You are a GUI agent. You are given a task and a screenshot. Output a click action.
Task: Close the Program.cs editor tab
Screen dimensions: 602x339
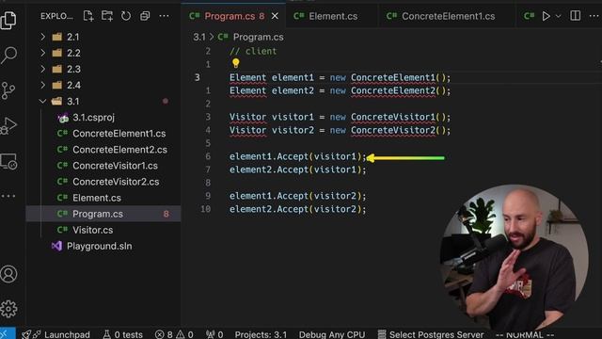click(275, 16)
